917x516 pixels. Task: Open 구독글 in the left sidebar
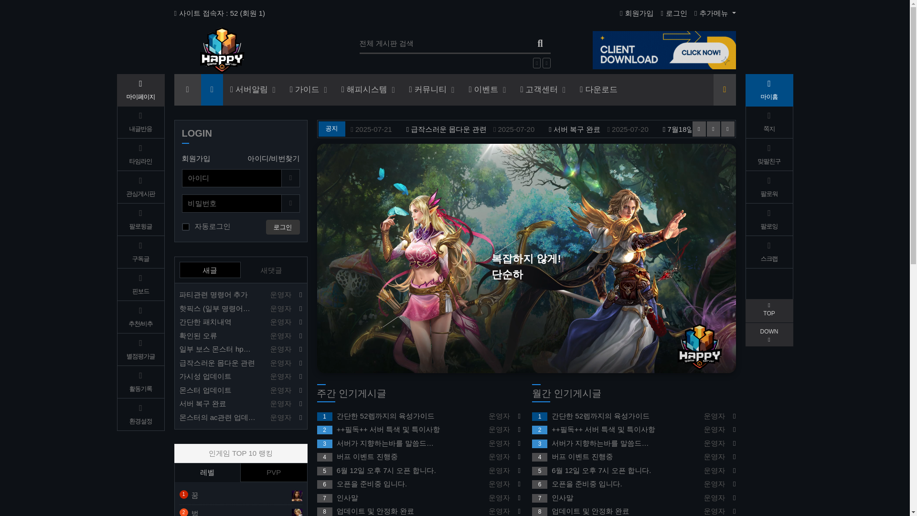140,252
